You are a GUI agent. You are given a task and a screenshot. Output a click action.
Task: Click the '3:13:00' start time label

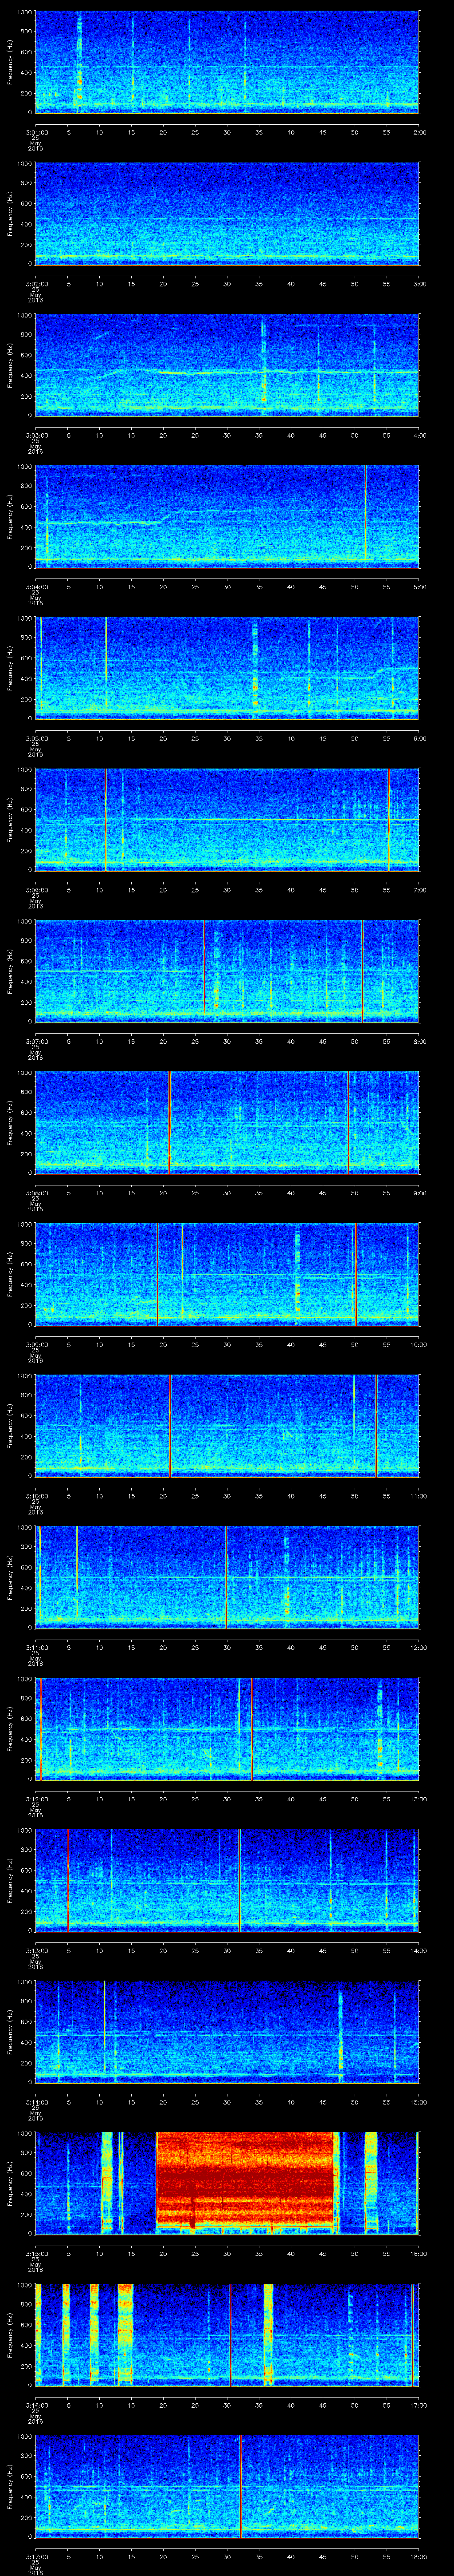[x=36, y=1950]
